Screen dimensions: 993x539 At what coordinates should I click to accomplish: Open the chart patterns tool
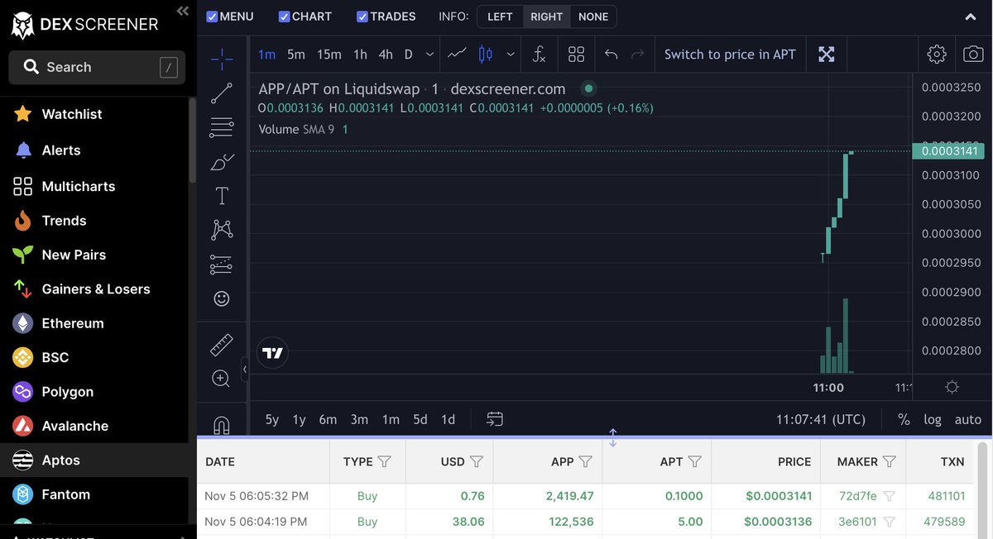221,230
